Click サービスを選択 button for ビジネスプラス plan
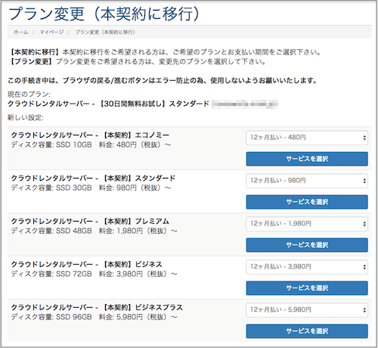Screen dimensions: 378x348 307,331
